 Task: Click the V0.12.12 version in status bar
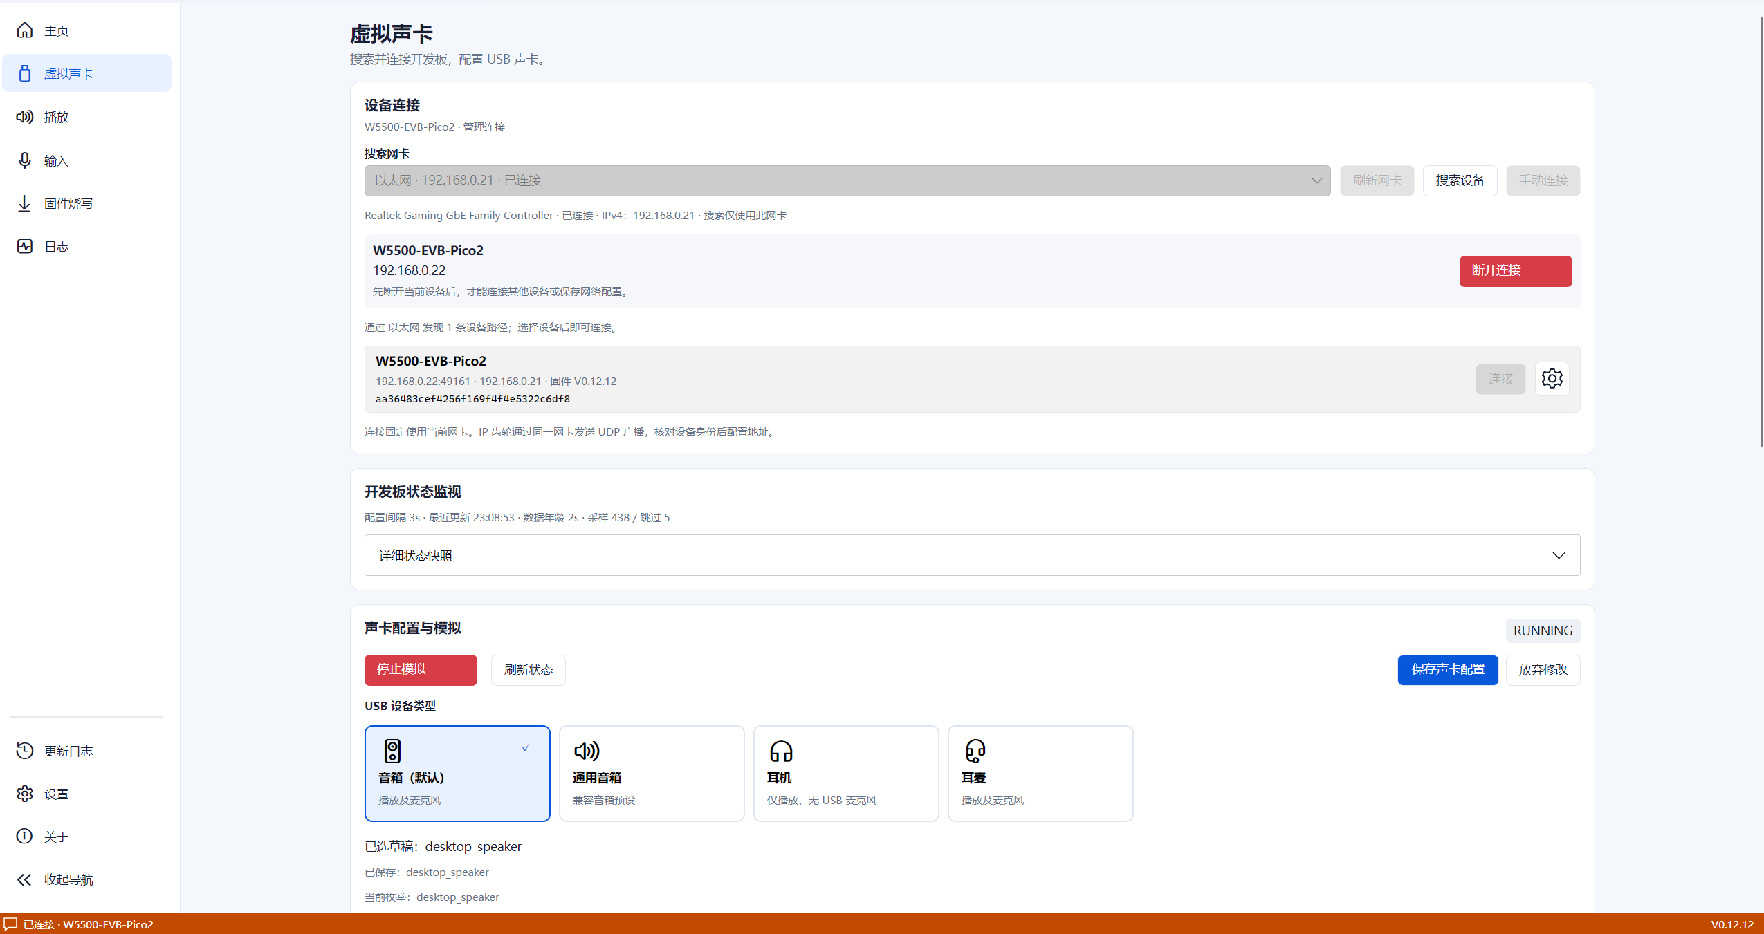1732,924
